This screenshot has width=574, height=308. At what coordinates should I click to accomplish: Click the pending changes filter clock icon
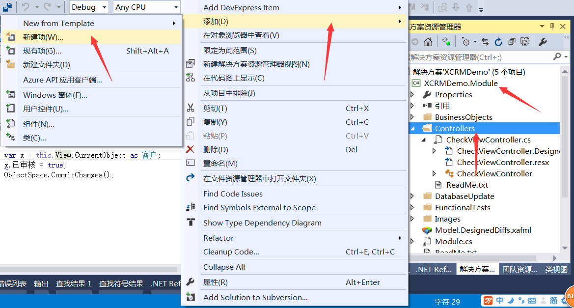(x=465, y=42)
